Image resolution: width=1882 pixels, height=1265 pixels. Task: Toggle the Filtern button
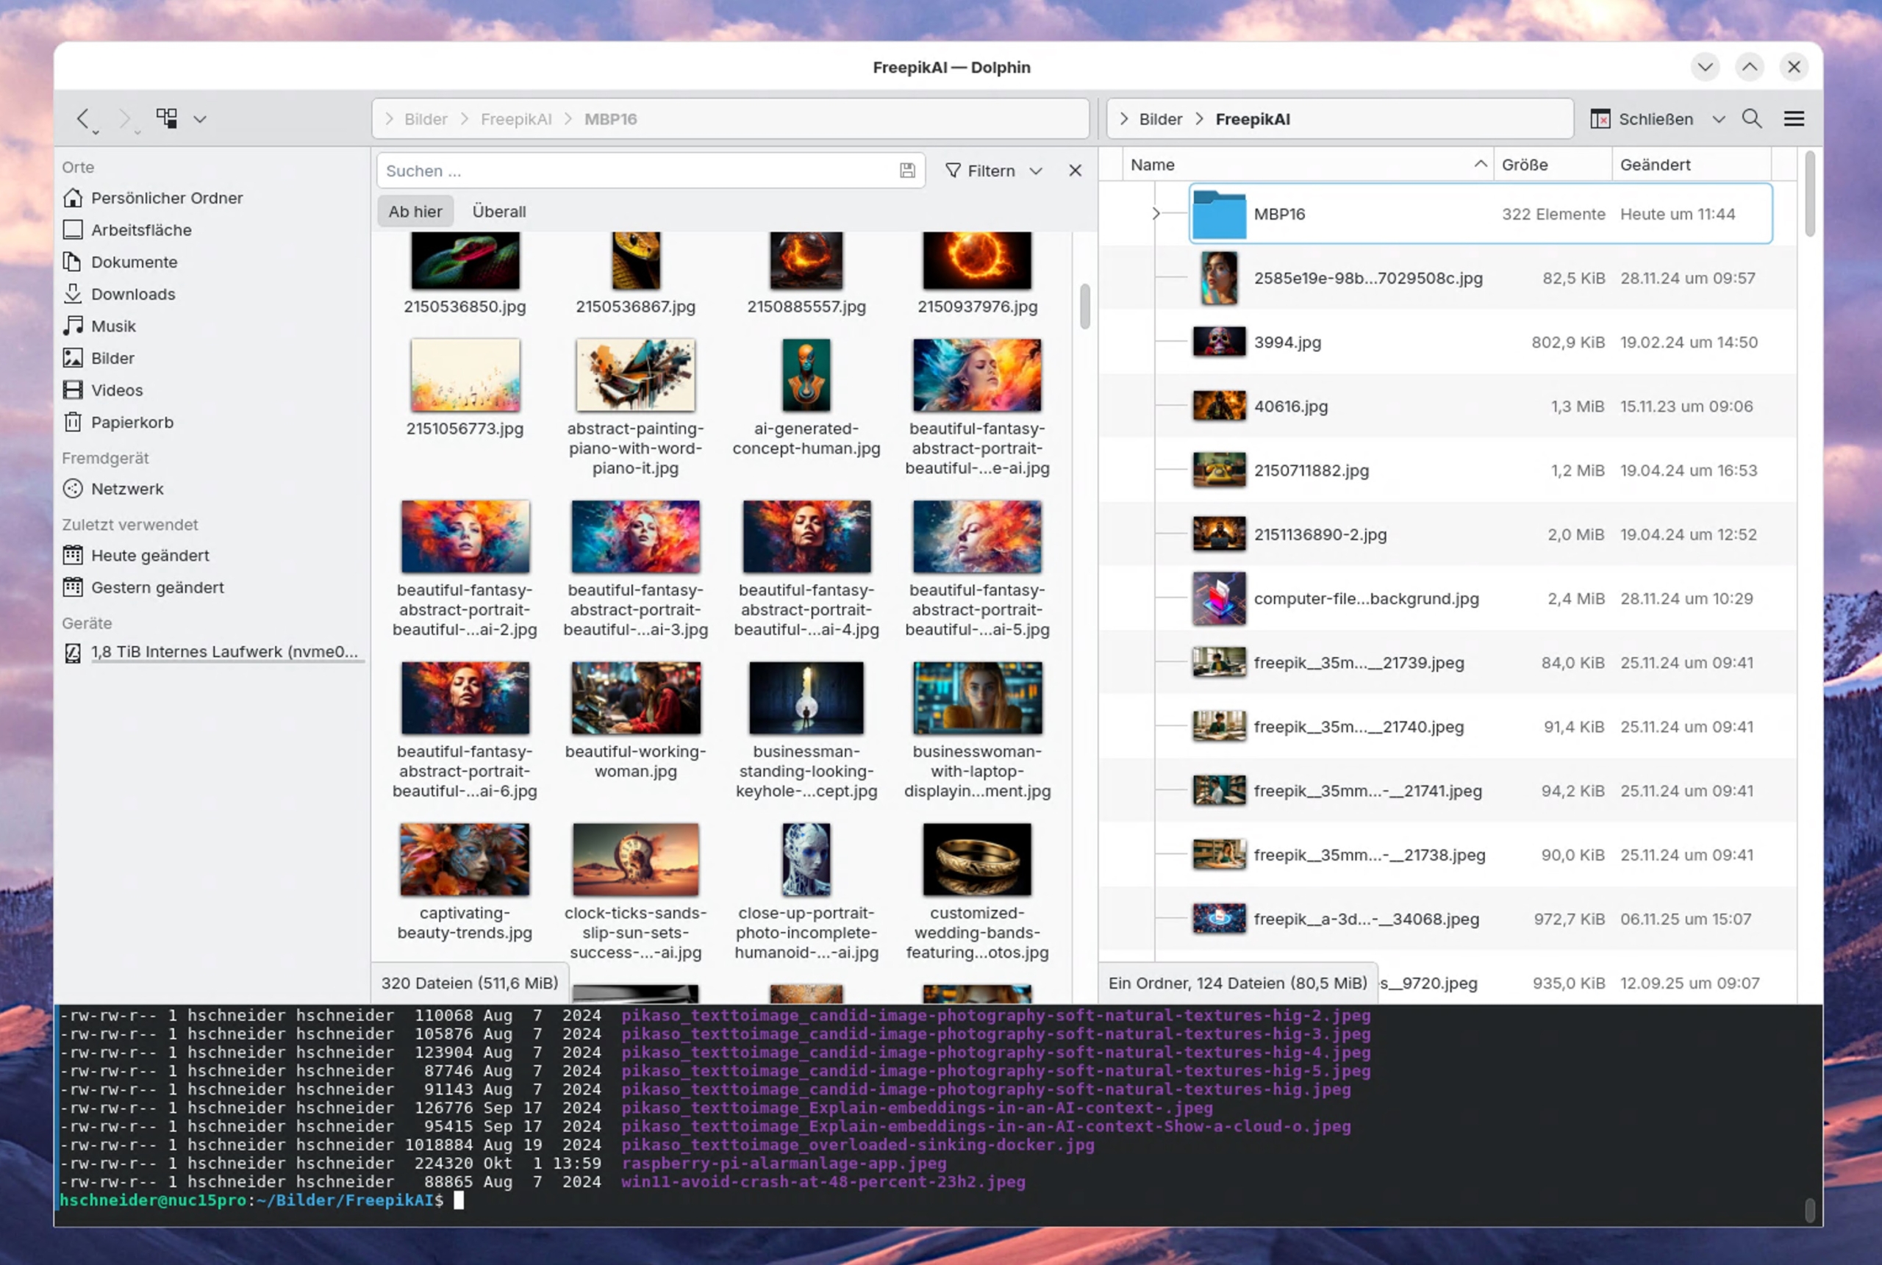pos(981,171)
